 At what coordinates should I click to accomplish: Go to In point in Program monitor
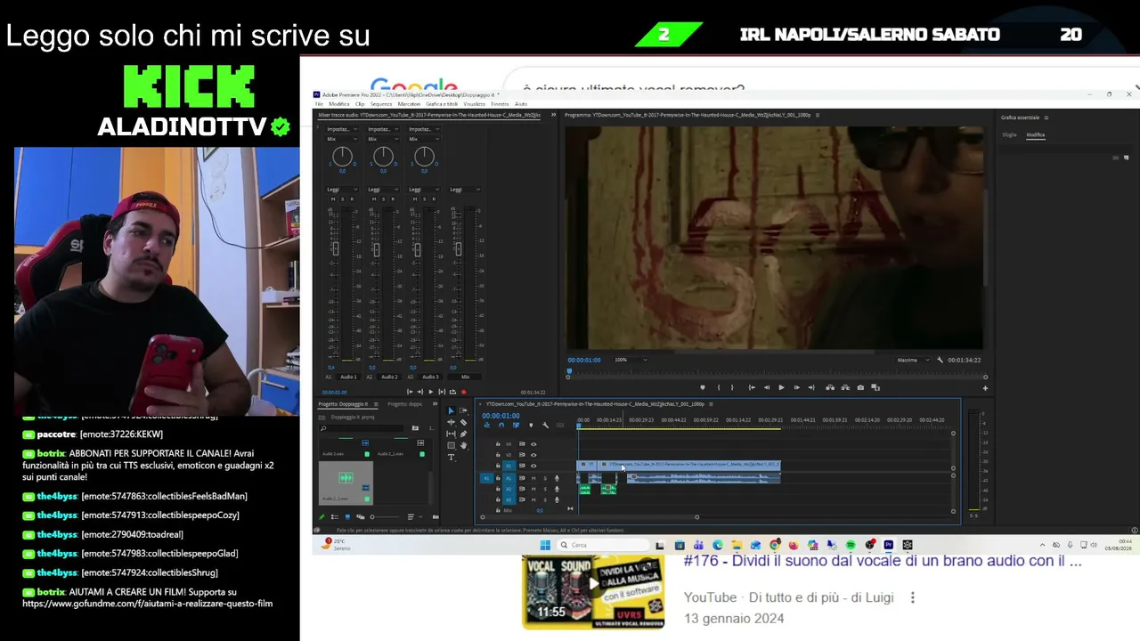pos(752,387)
